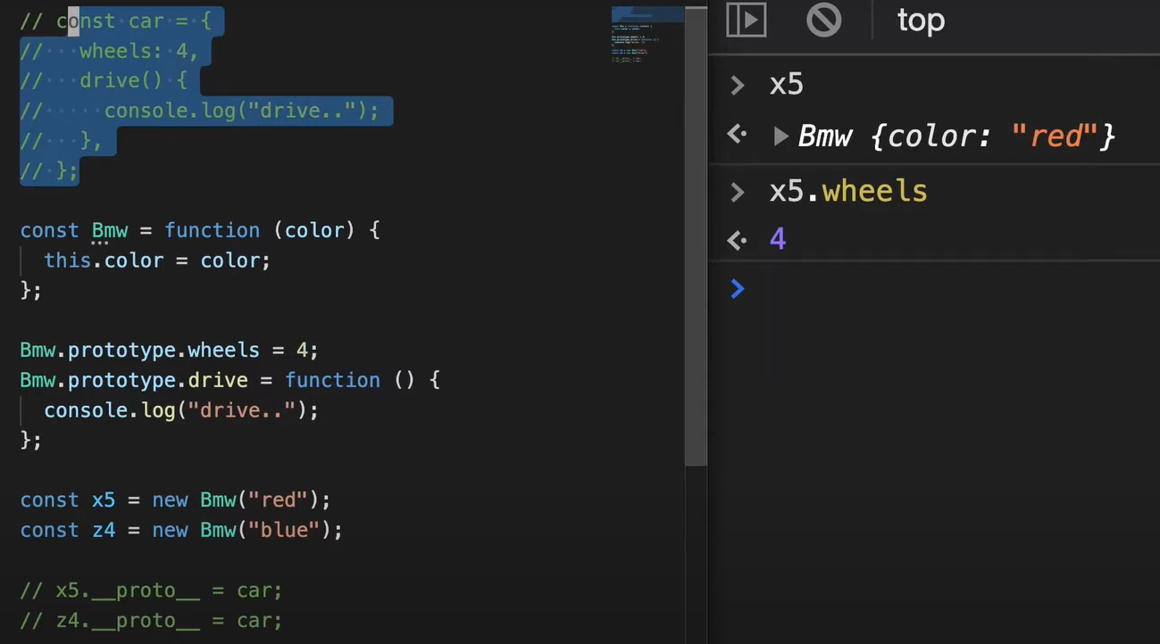Click the return arrow before the Bmw object
This screenshot has width=1160, height=644.
tap(737, 134)
